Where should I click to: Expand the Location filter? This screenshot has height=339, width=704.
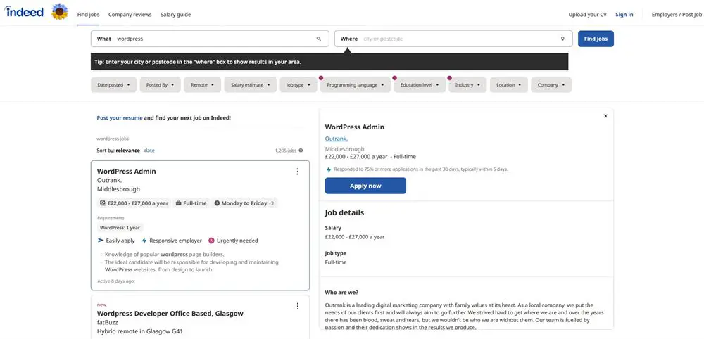tap(509, 84)
